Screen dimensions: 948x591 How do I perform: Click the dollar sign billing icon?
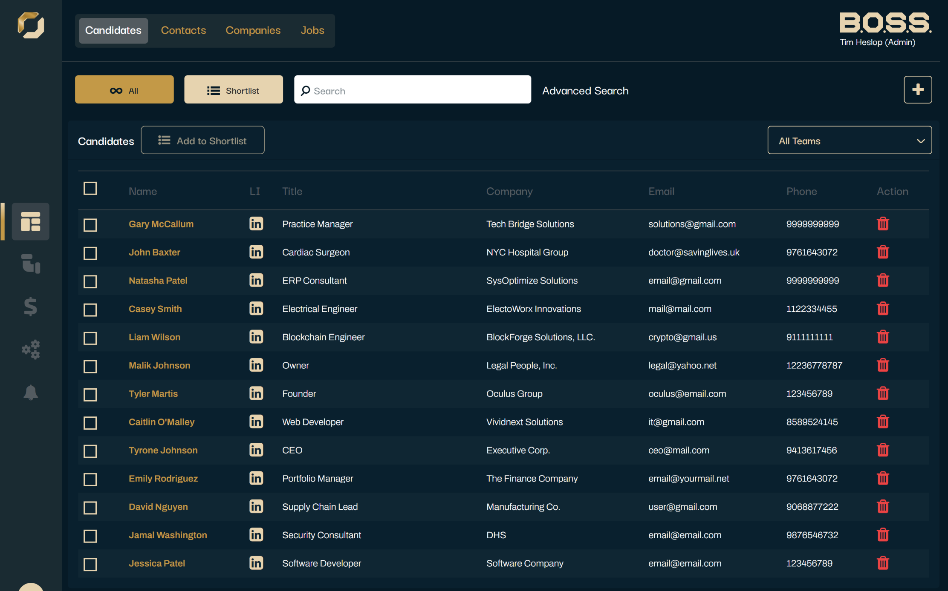[30, 307]
